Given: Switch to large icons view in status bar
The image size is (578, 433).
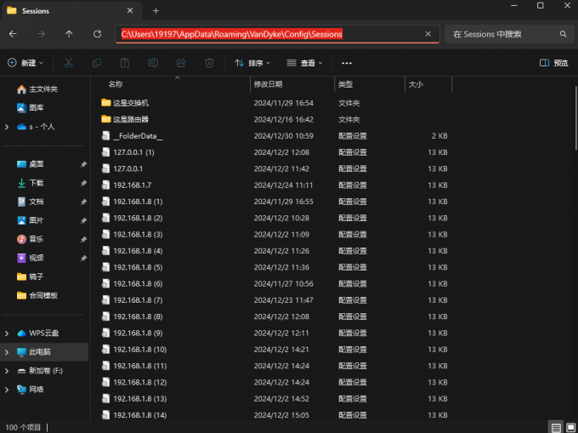Looking at the screenshot, I should coord(570,427).
